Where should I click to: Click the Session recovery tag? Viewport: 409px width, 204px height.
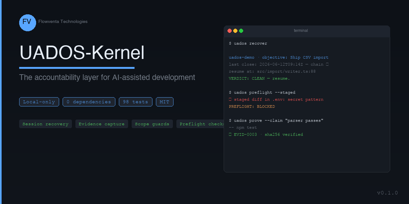[x=45, y=124]
